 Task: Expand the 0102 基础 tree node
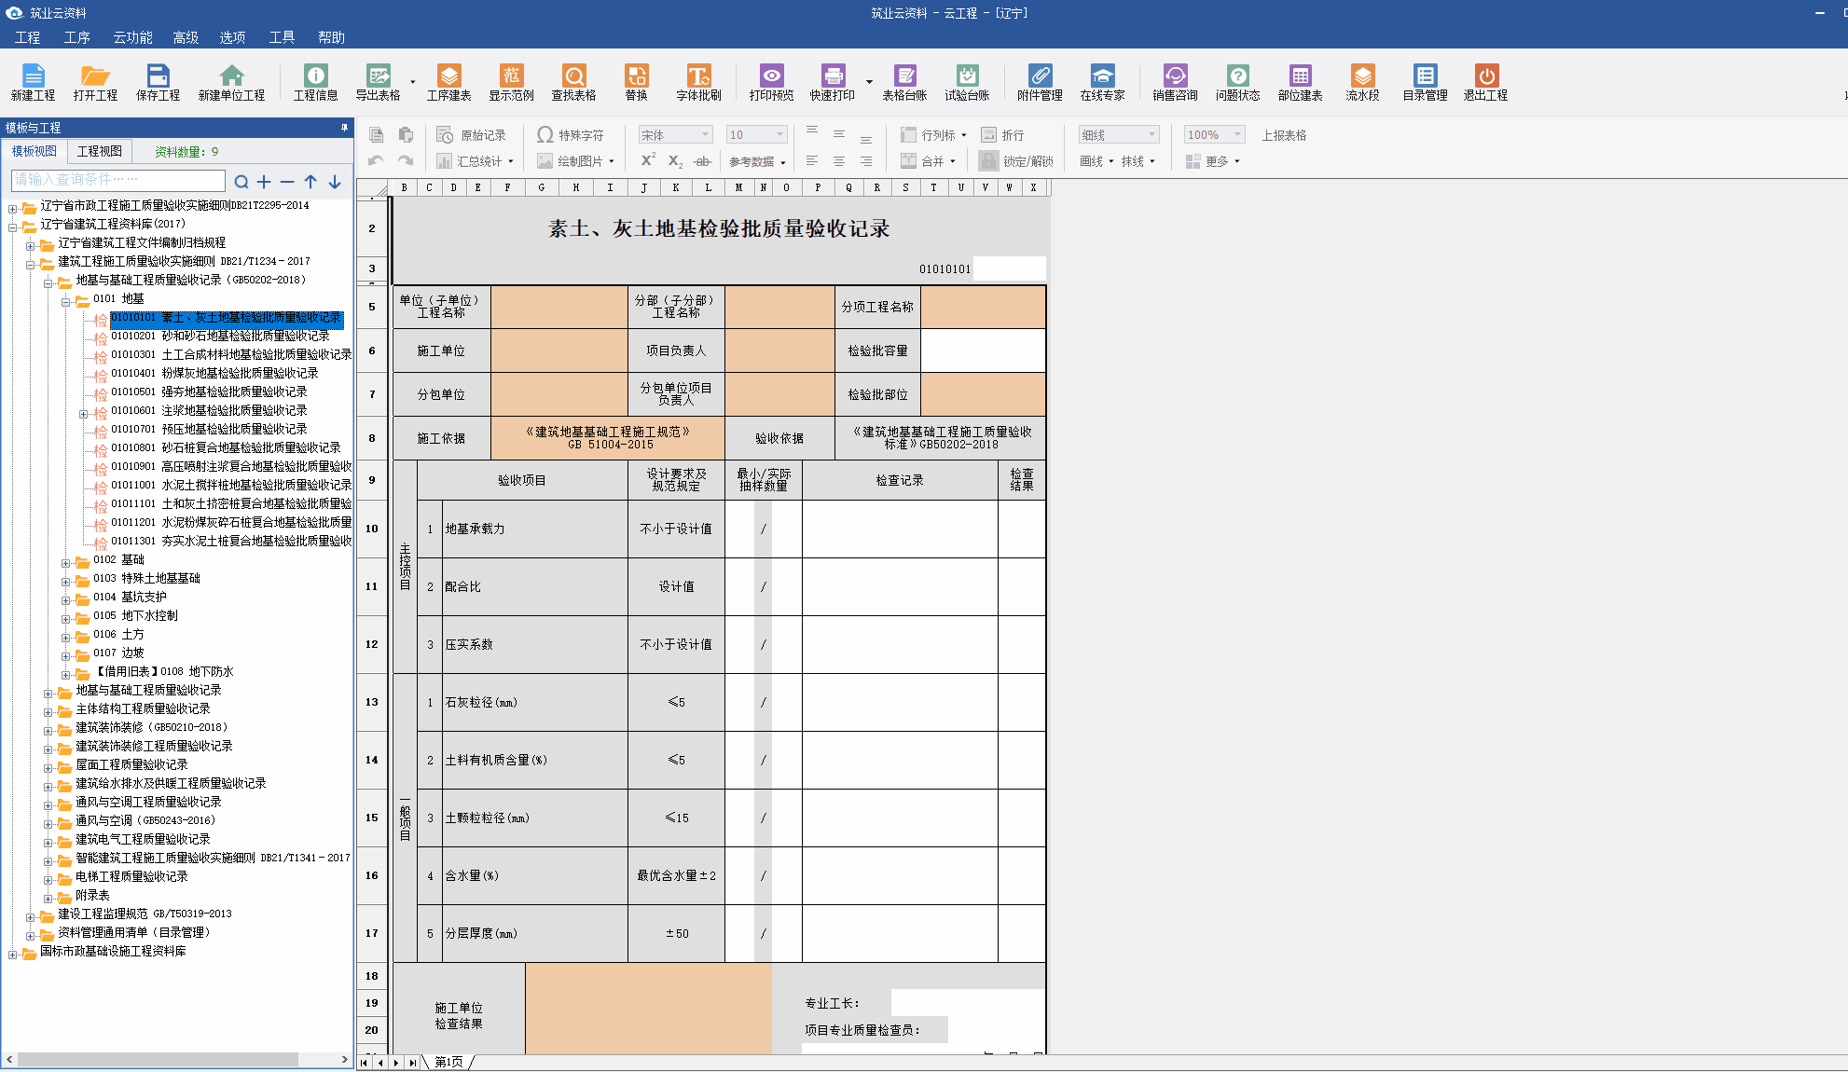click(63, 559)
